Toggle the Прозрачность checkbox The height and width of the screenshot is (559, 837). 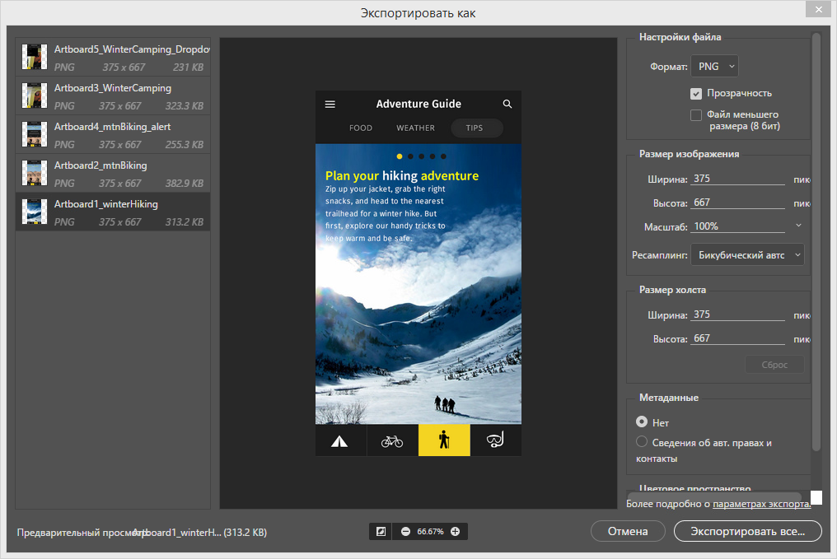tap(695, 93)
